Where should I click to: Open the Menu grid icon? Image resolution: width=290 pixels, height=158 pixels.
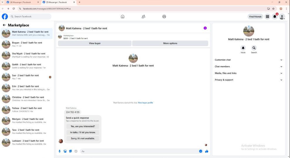(267, 17)
